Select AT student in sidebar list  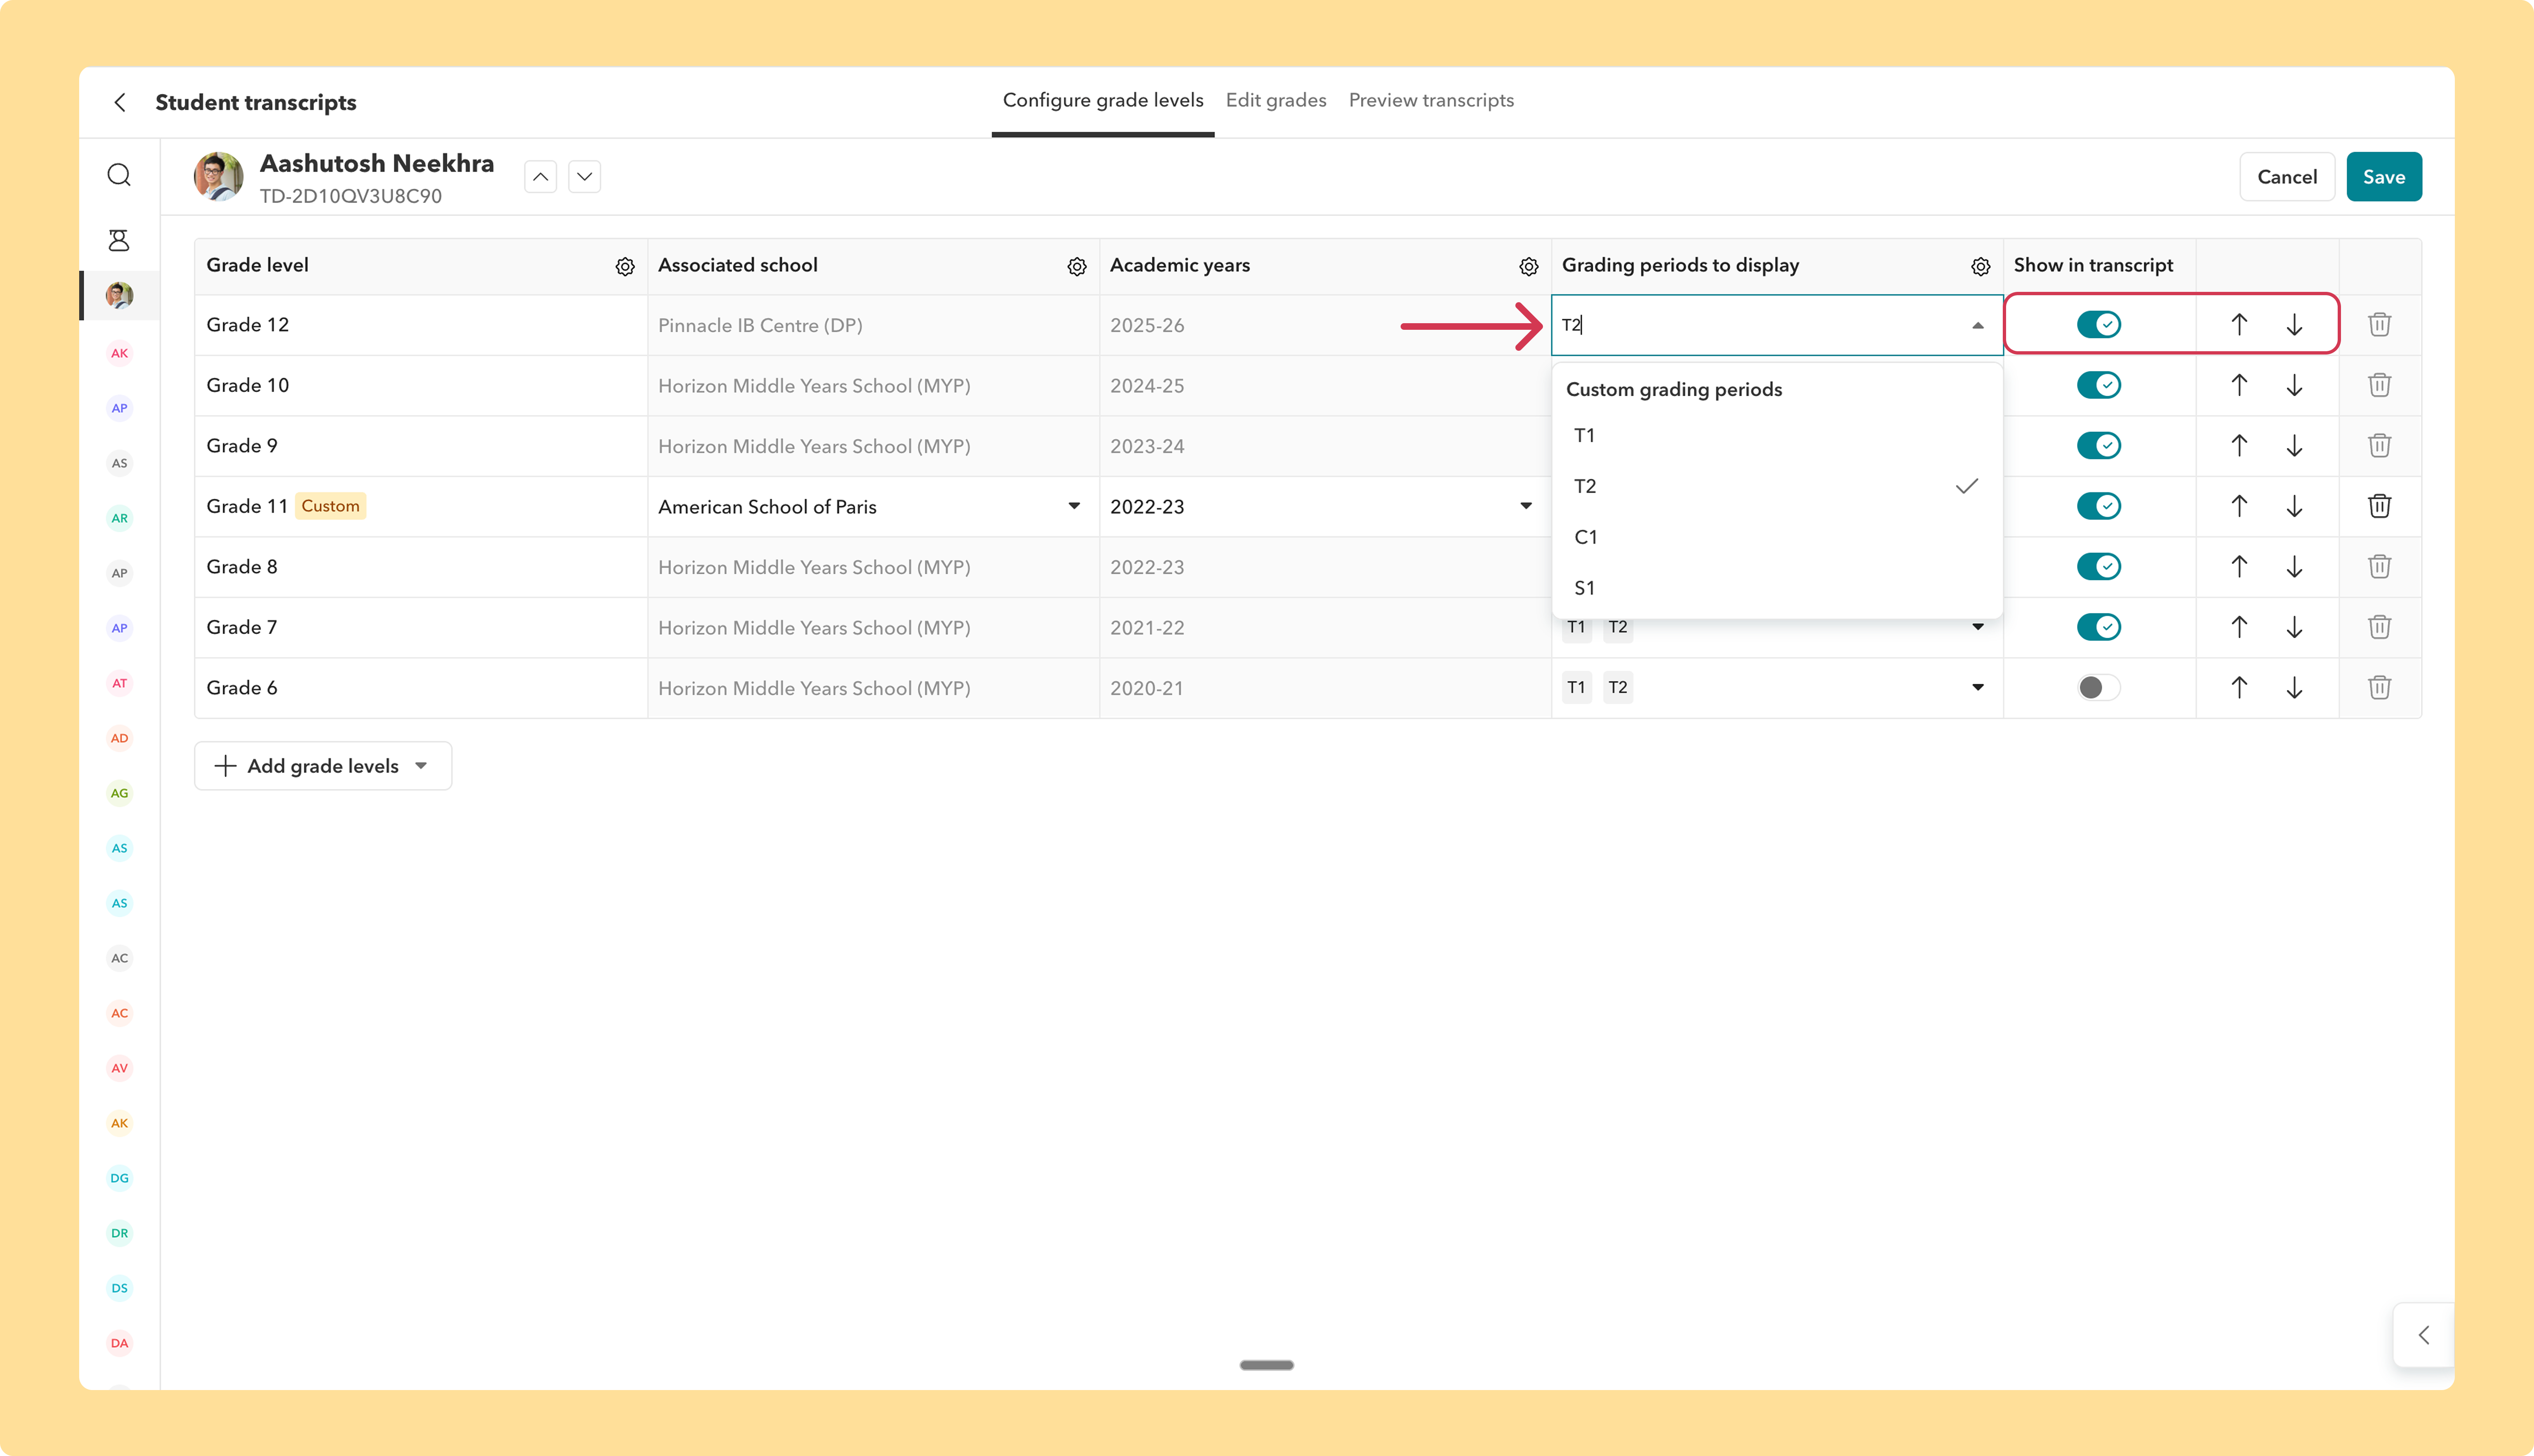[x=119, y=683]
